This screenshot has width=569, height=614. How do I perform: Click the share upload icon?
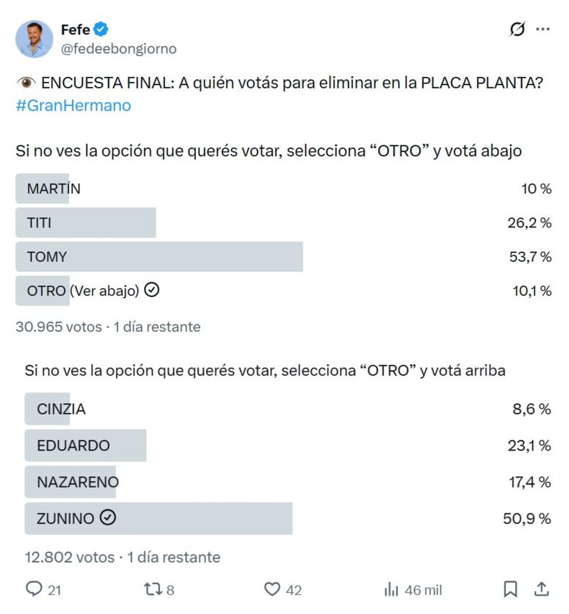click(x=541, y=590)
